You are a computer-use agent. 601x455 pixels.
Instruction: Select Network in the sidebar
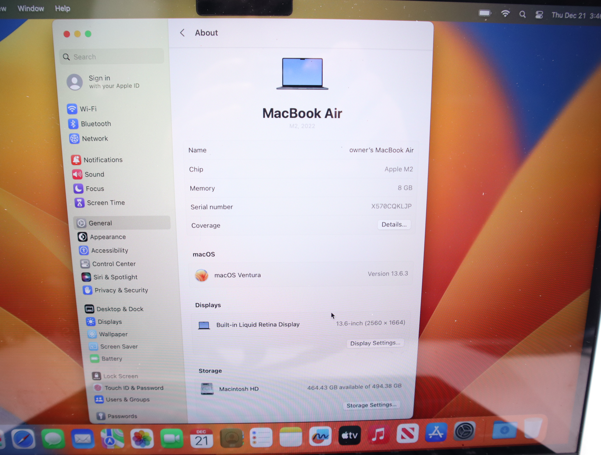coord(89,138)
